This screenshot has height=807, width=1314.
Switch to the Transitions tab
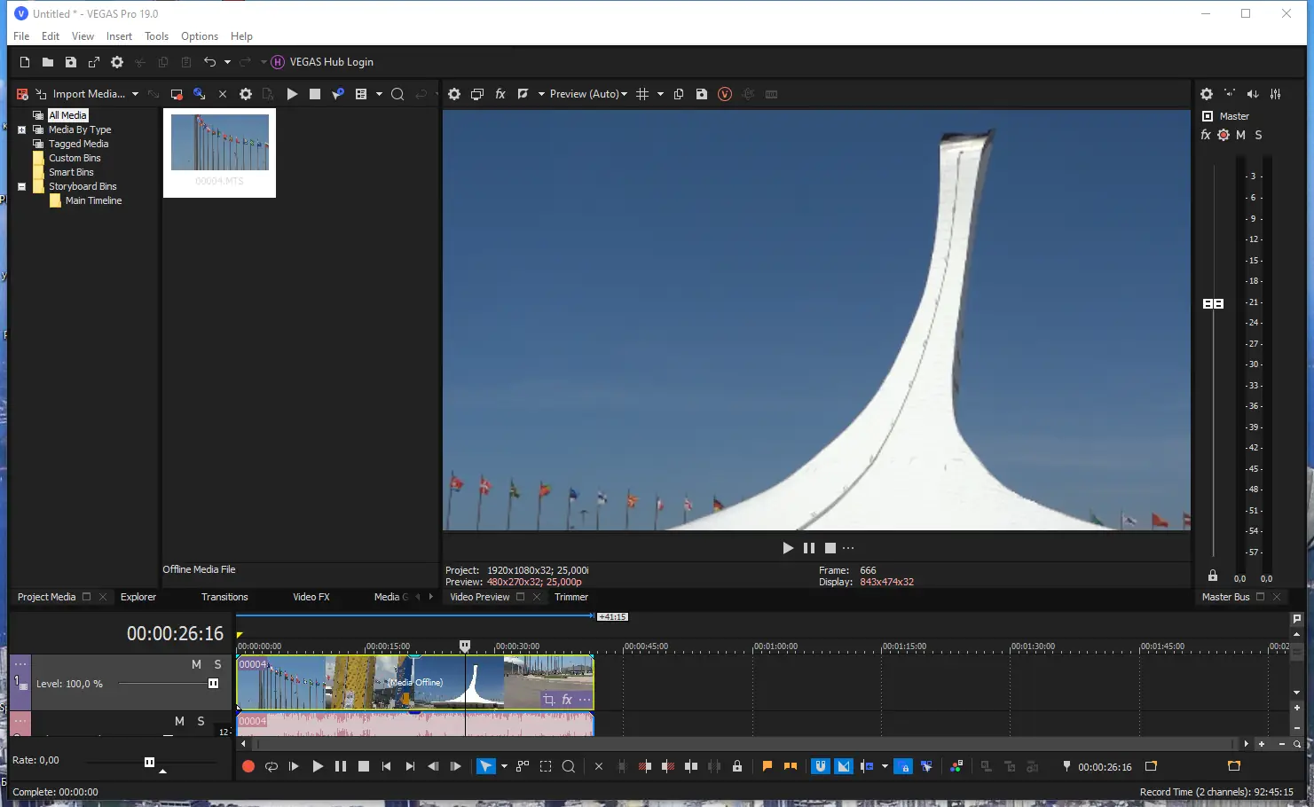[x=224, y=597]
